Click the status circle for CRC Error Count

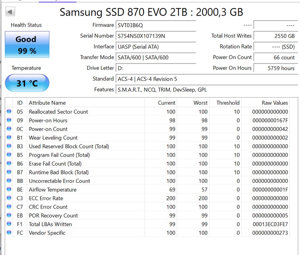tap(9, 207)
